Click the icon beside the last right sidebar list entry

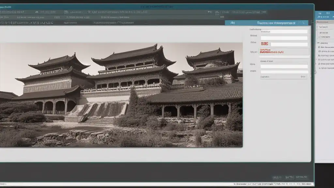[x=319, y=68]
